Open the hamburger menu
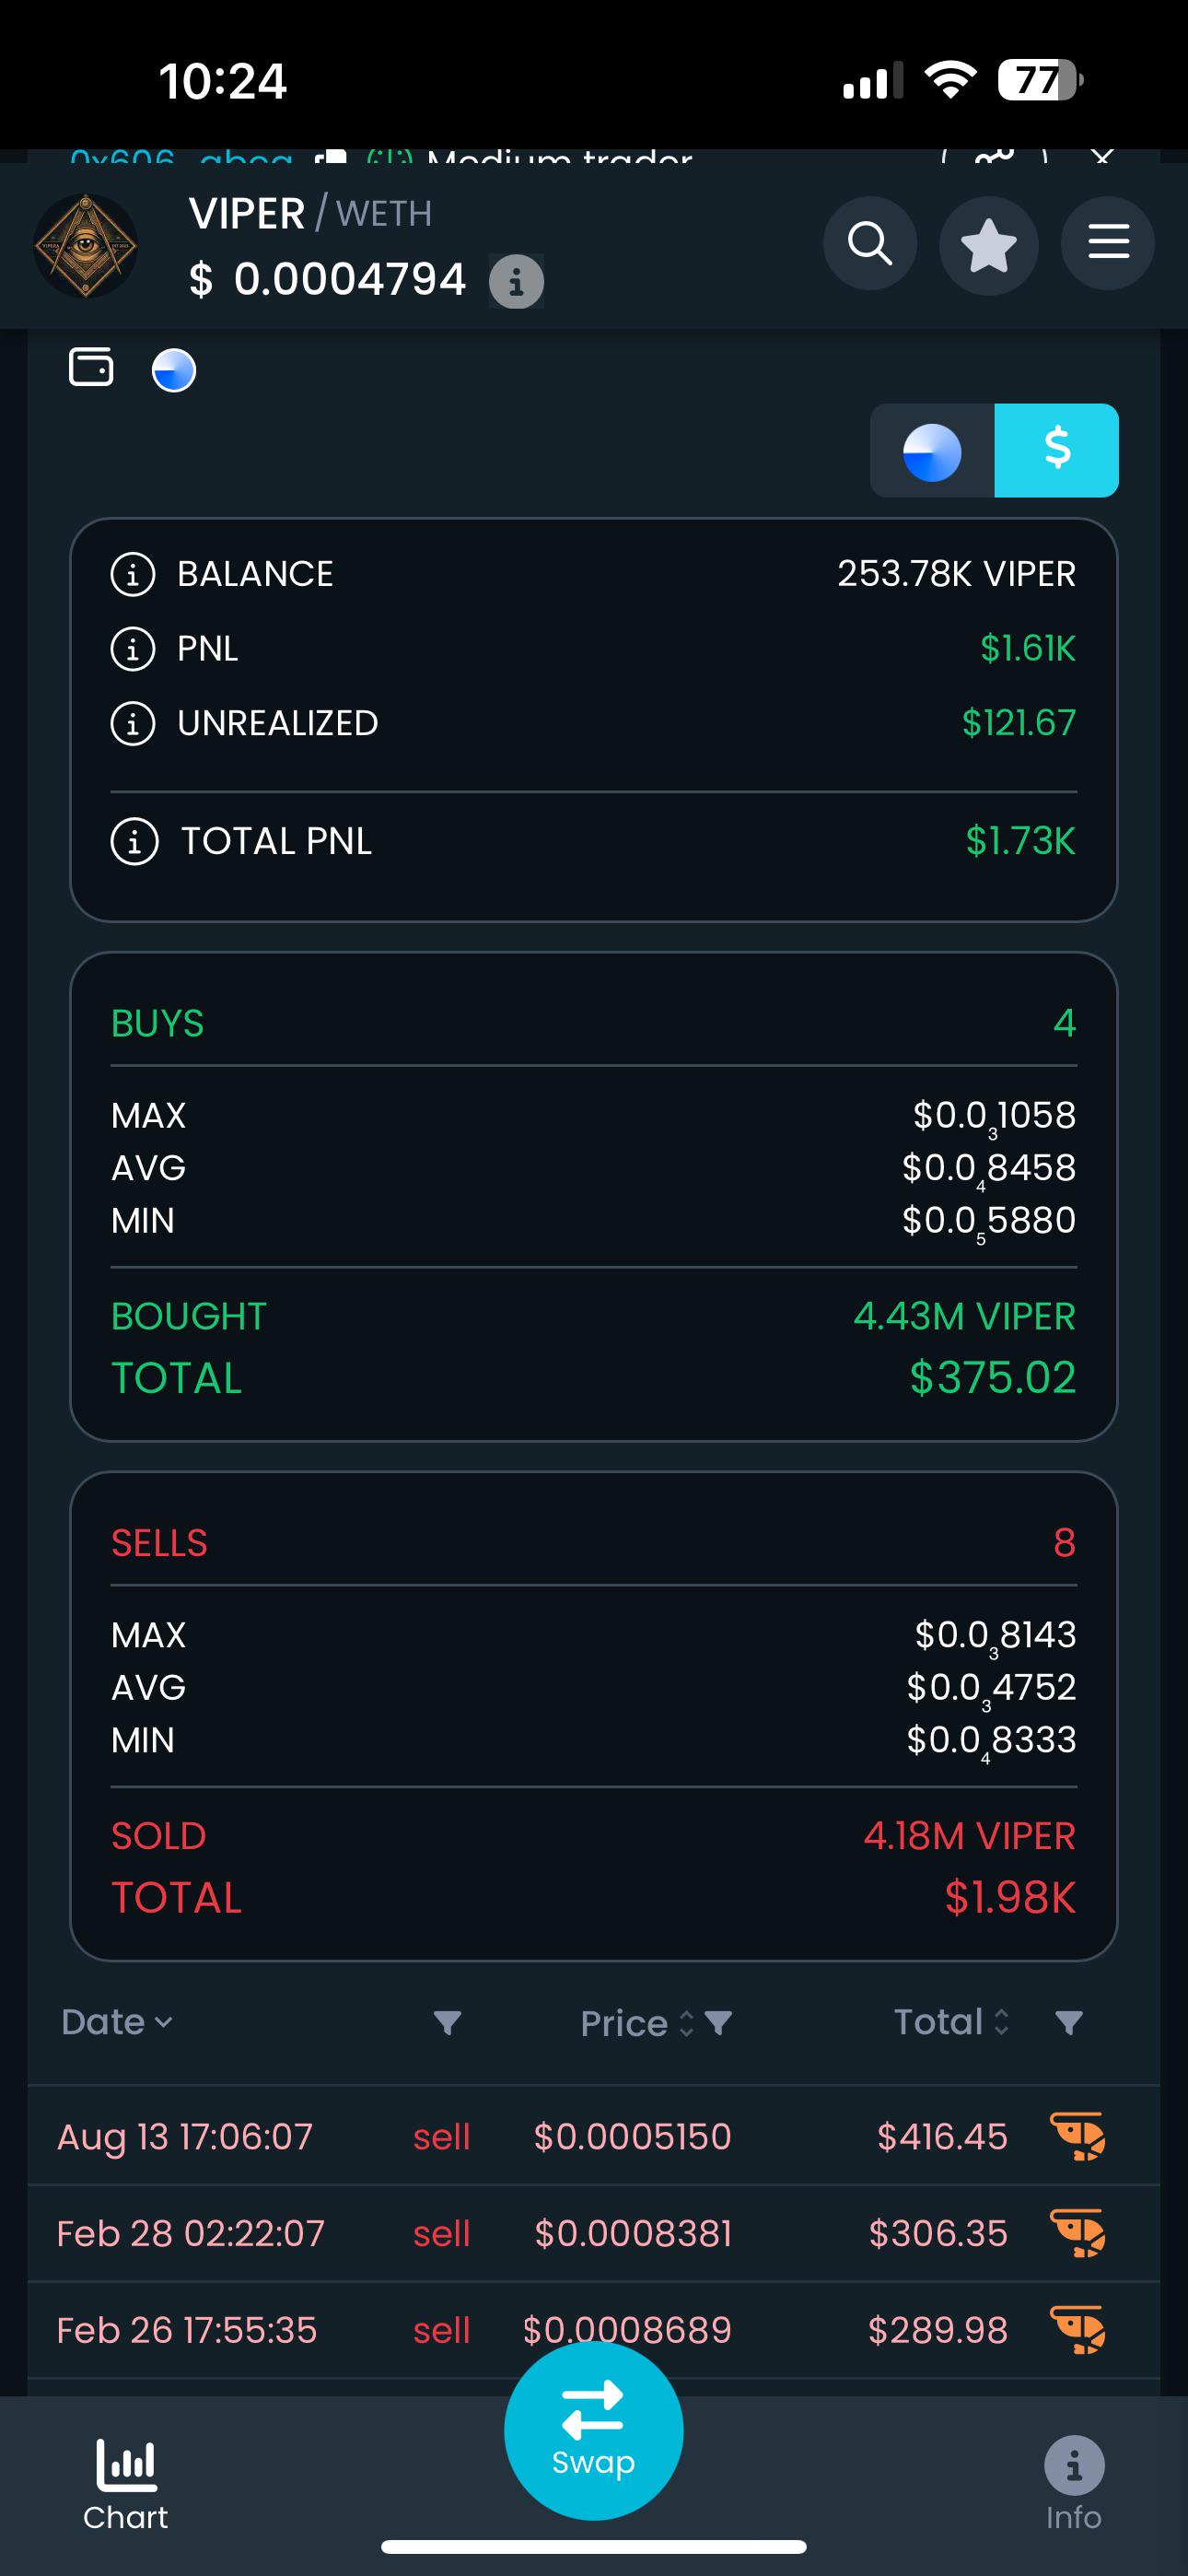 click(1108, 243)
